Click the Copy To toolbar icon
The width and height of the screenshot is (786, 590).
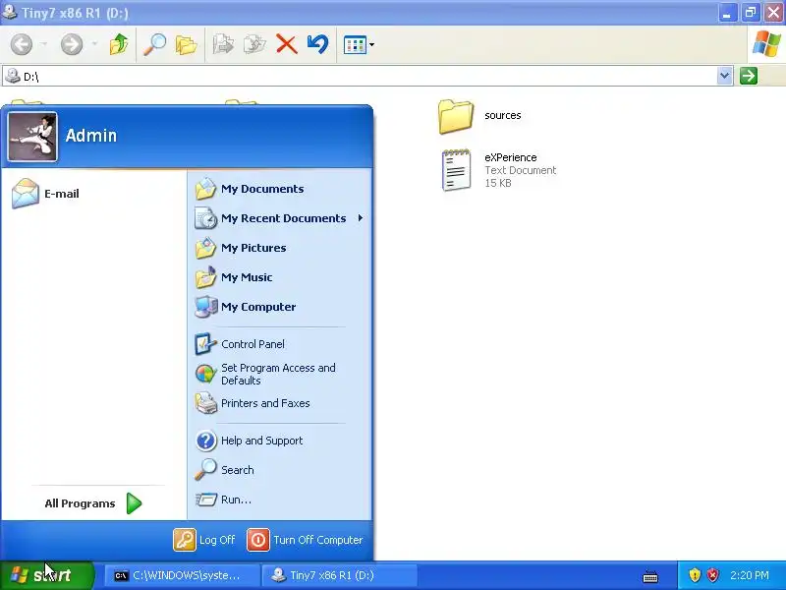(254, 44)
